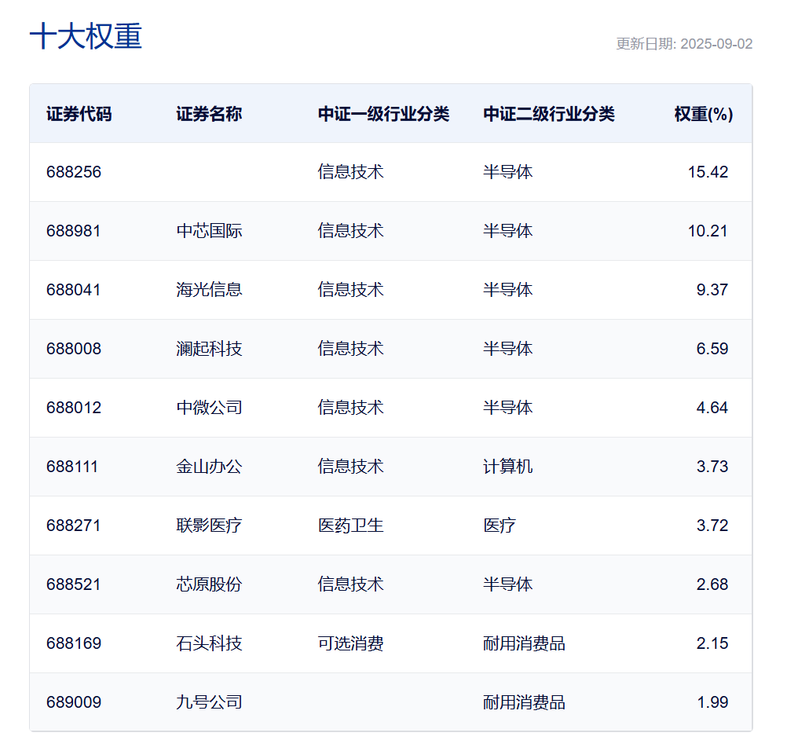Open the 澜起科技 security name
The height and width of the screenshot is (740, 787).
pyautogui.click(x=209, y=349)
